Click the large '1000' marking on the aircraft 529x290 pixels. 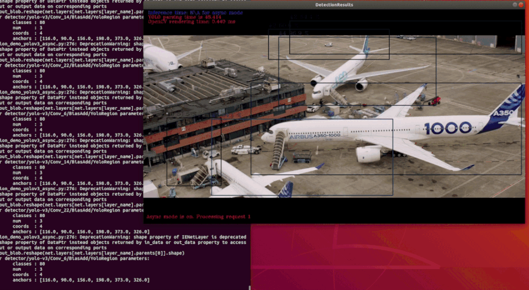click(448, 128)
